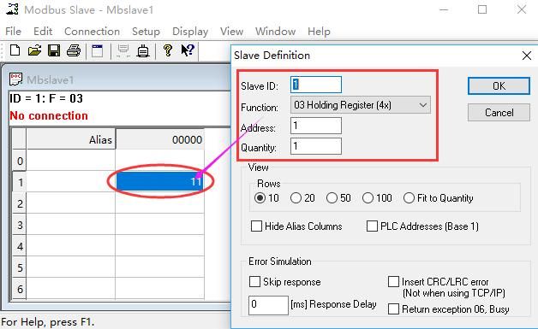This screenshot has height=329, width=538.
Task: Click the Response Delay ms input field
Action: tap(268, 305)
